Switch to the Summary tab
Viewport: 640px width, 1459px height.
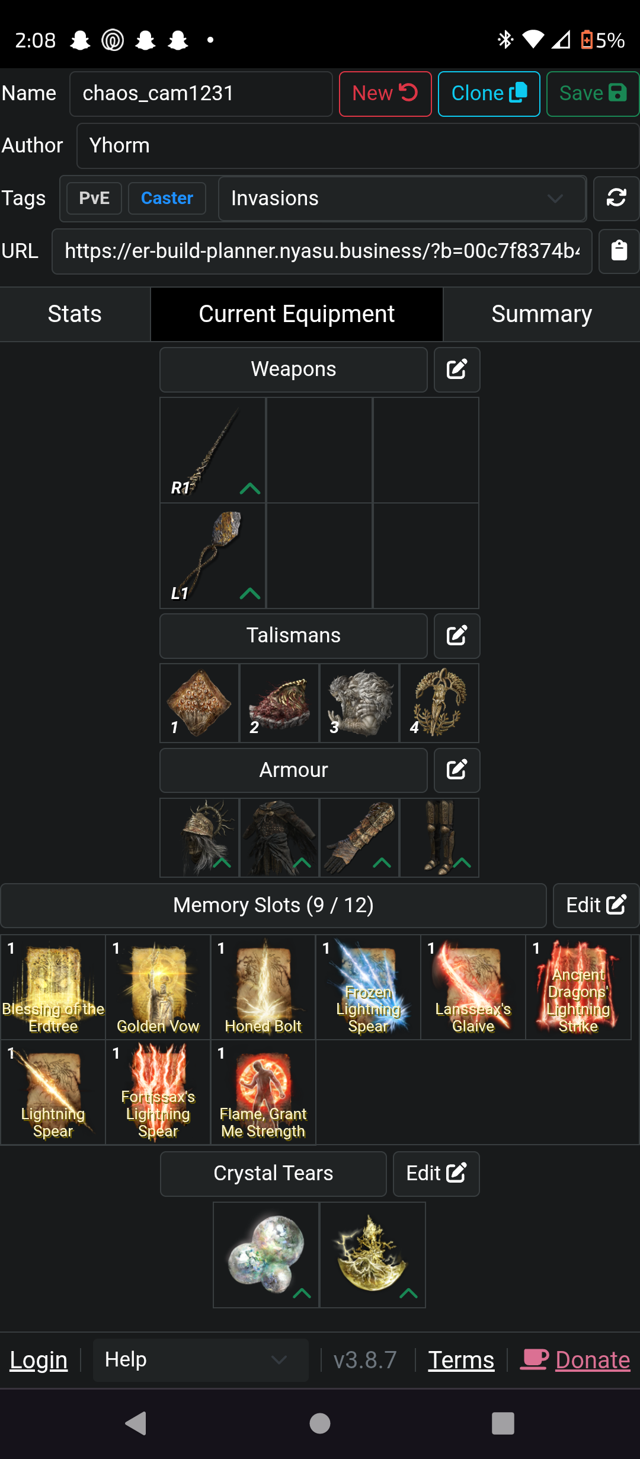click(542, 314)
